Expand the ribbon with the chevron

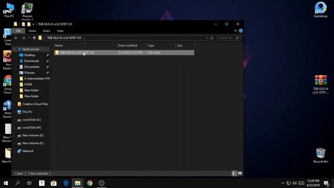tap(235, 31)
